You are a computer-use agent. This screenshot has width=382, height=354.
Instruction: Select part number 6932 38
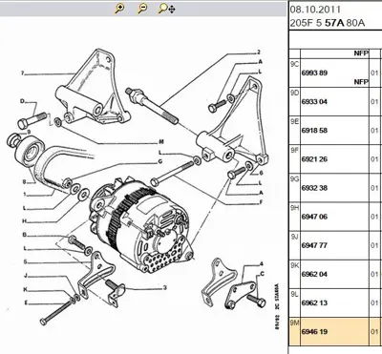[314, 188]
